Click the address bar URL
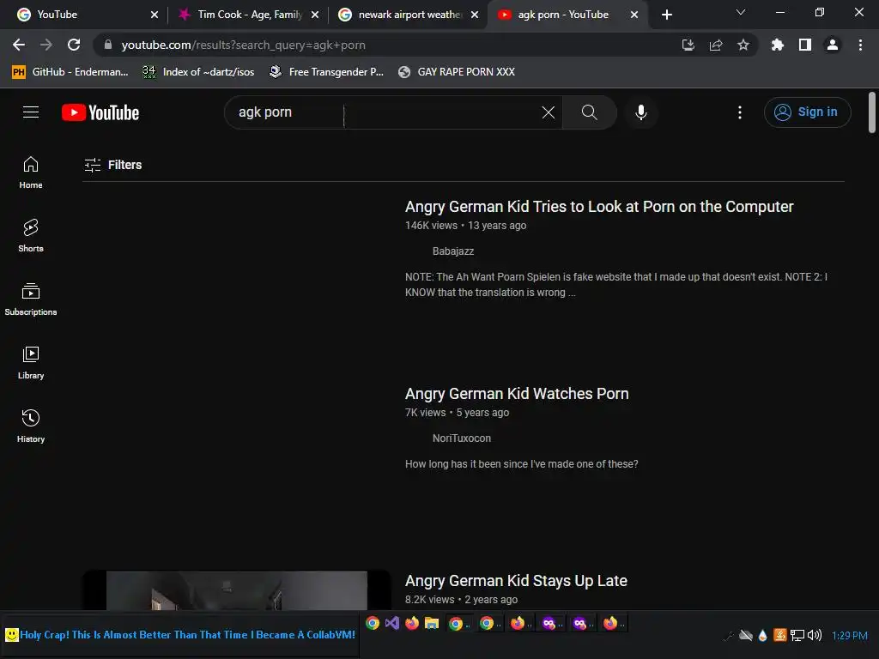Screen dimensions: 879x659 click(x=243, y=45)
